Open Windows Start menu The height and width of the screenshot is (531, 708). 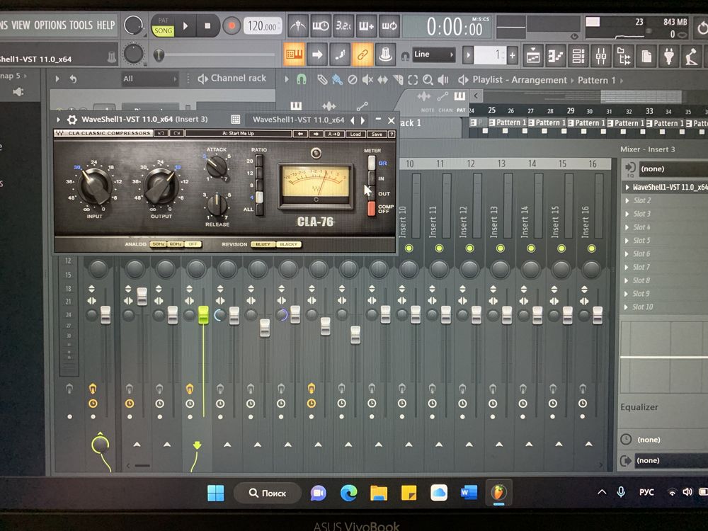[216, 493]
